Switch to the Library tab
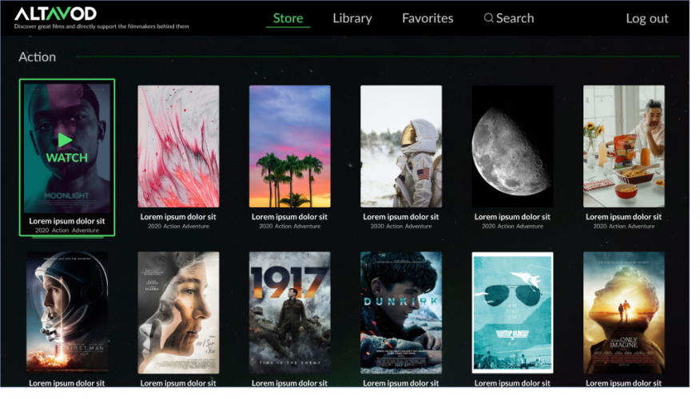 click(352, 18)
